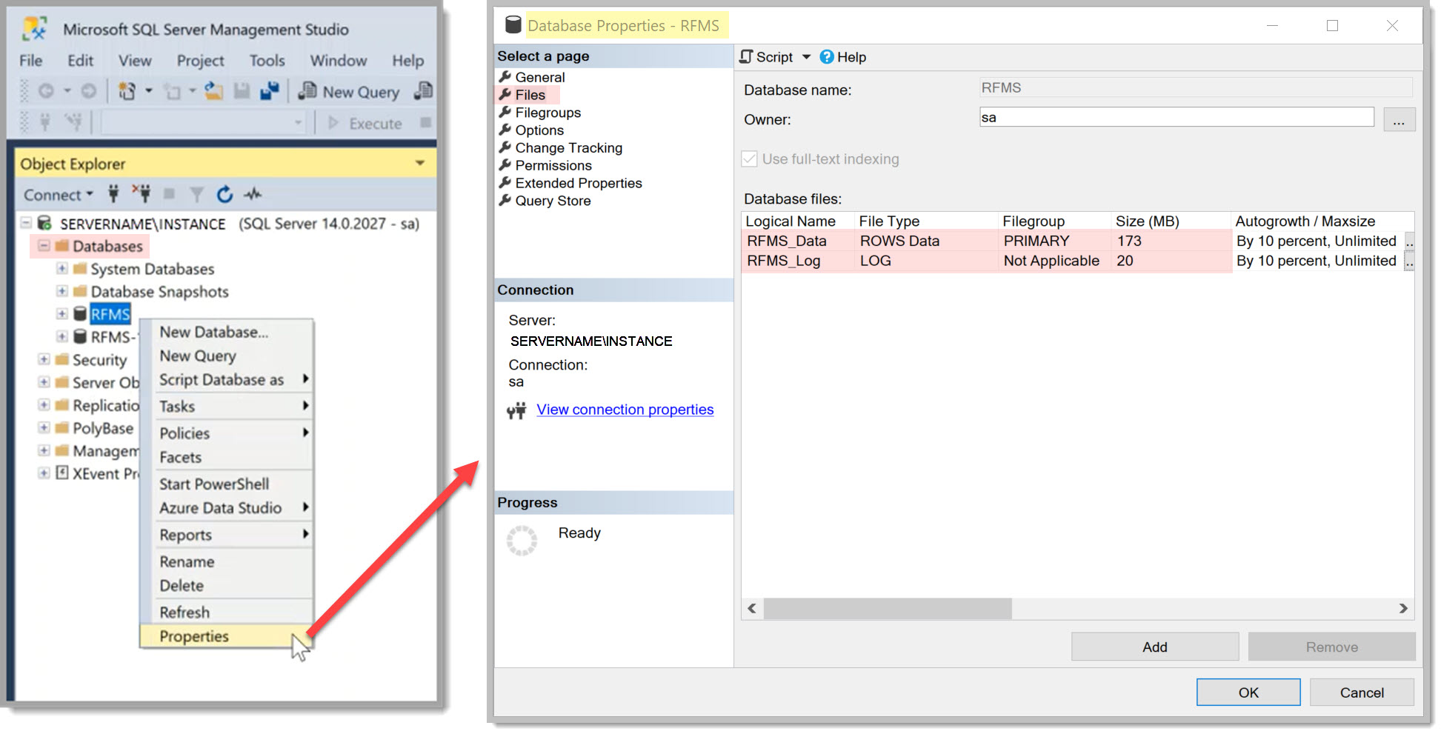Screen dimensions: 1441x734
Task: Choose Properties from the context menu
Action: pyautogui.click(x=226, y=636)
